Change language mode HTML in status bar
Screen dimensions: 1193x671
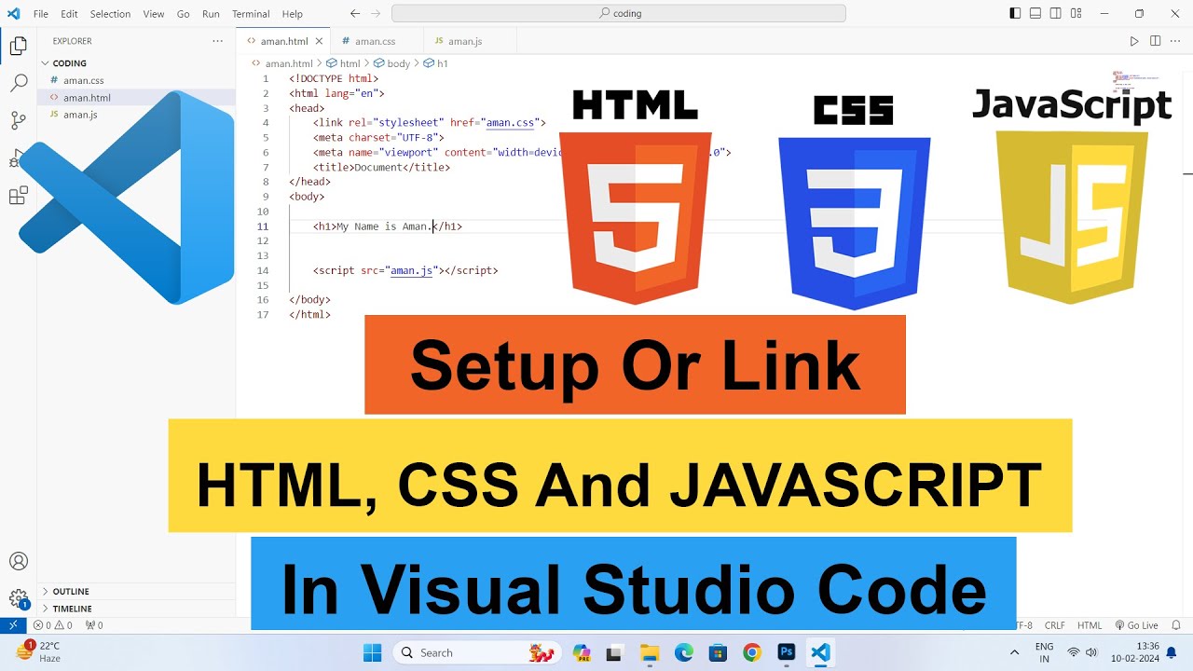[x=1090, y=625]
